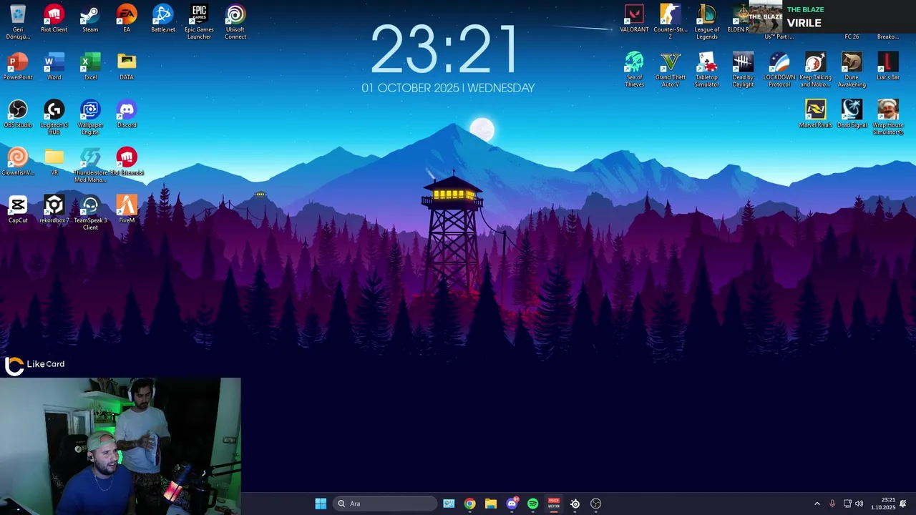Select the Counter-Strike 2 desktop icon

click(671, 22)
